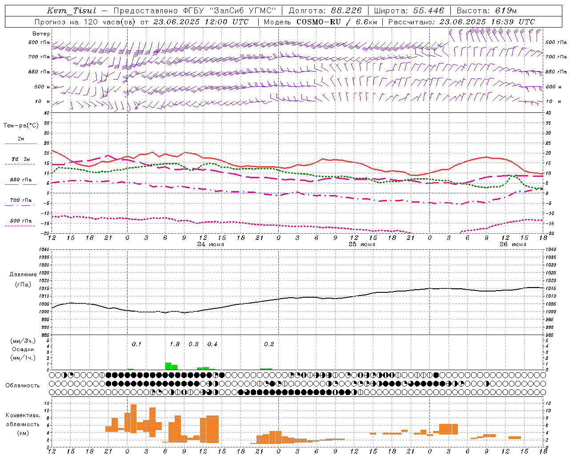This screenshot has width=569, height=455.
Task: Click the dash-dot line sample under 700 гПа legend
Action: click(x=20, y=205)
